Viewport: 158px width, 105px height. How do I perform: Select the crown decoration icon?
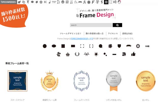[x=68, y=54]
